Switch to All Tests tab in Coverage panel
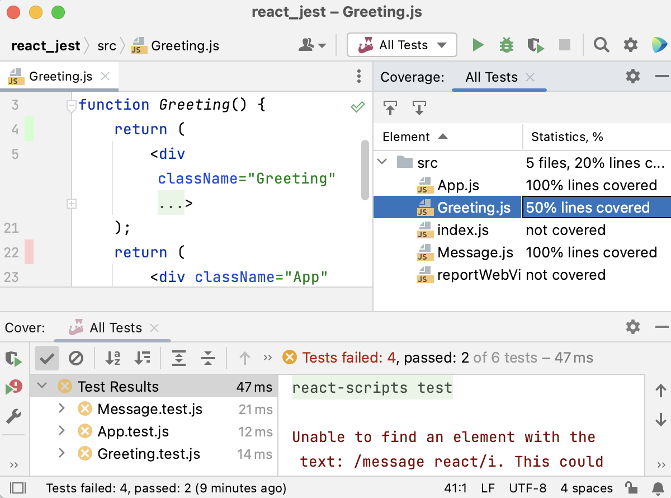Screen dimensions: 671x498 tap(491, 77)
